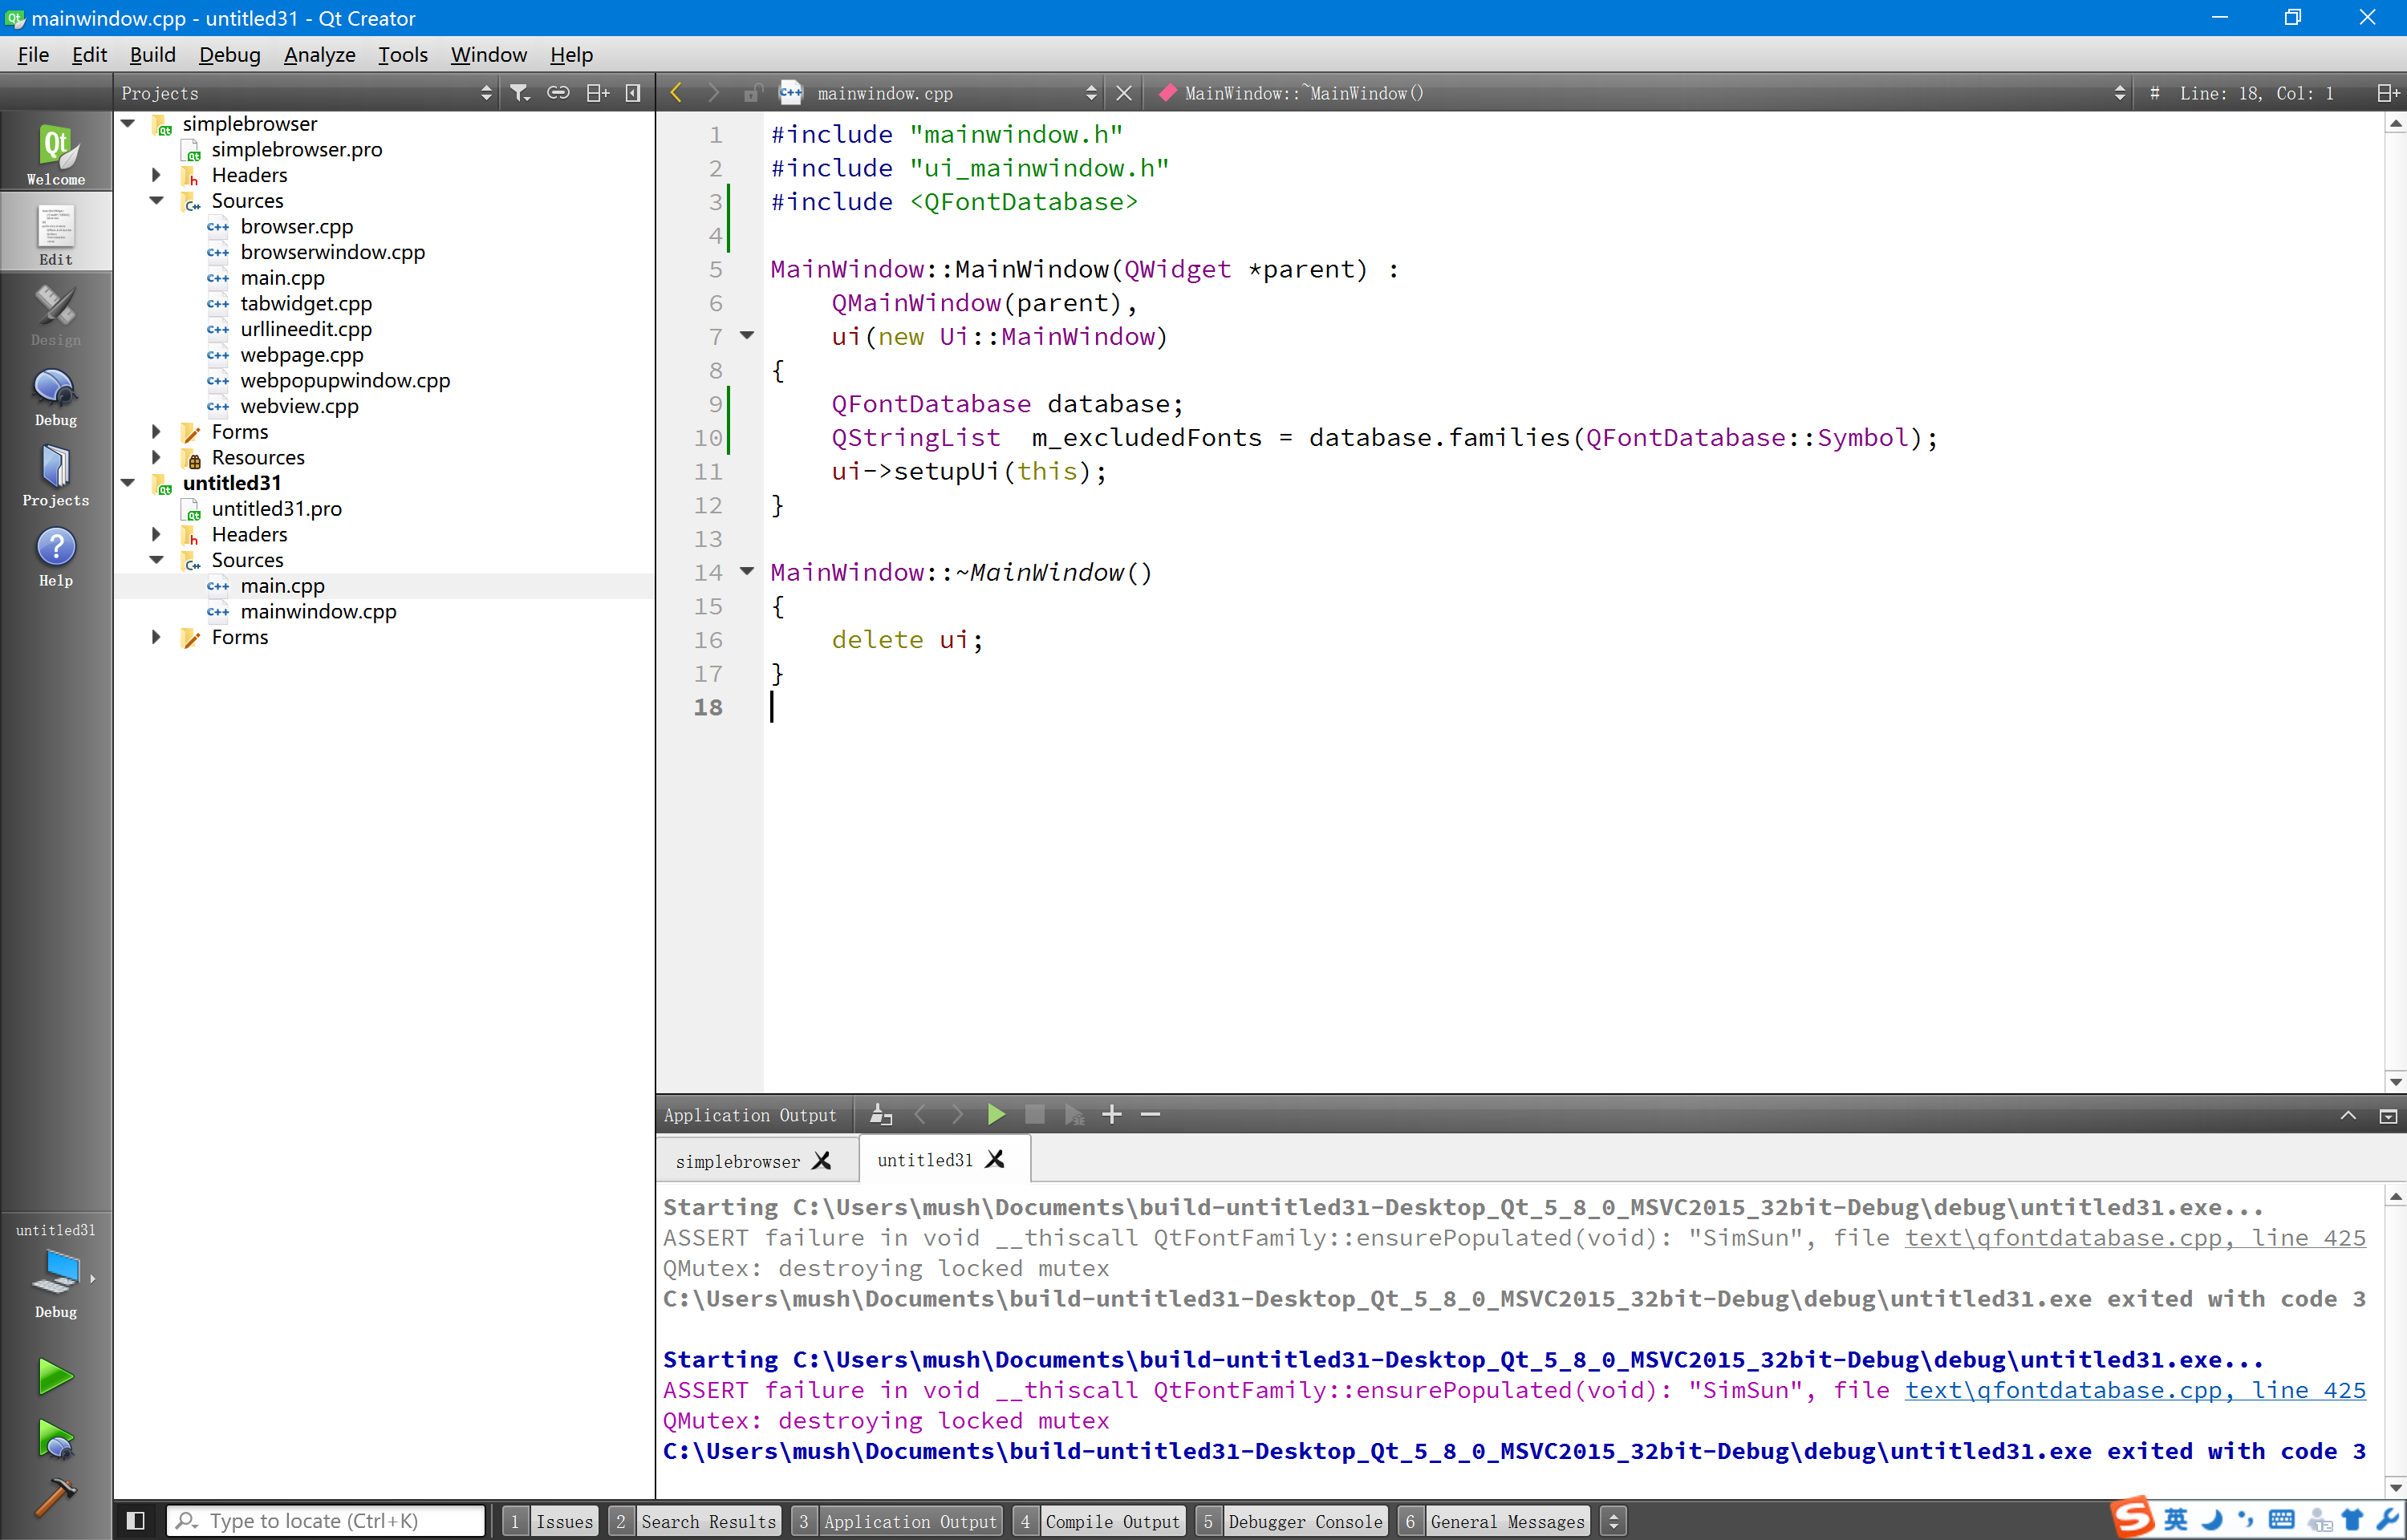The width and height of the screenshot is (2407, 1540).
Task: Collapse simplebrowser Sources folder
Action: [x=156, y=200]
